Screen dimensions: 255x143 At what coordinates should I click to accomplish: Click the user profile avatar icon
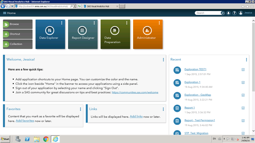(241, 13)
